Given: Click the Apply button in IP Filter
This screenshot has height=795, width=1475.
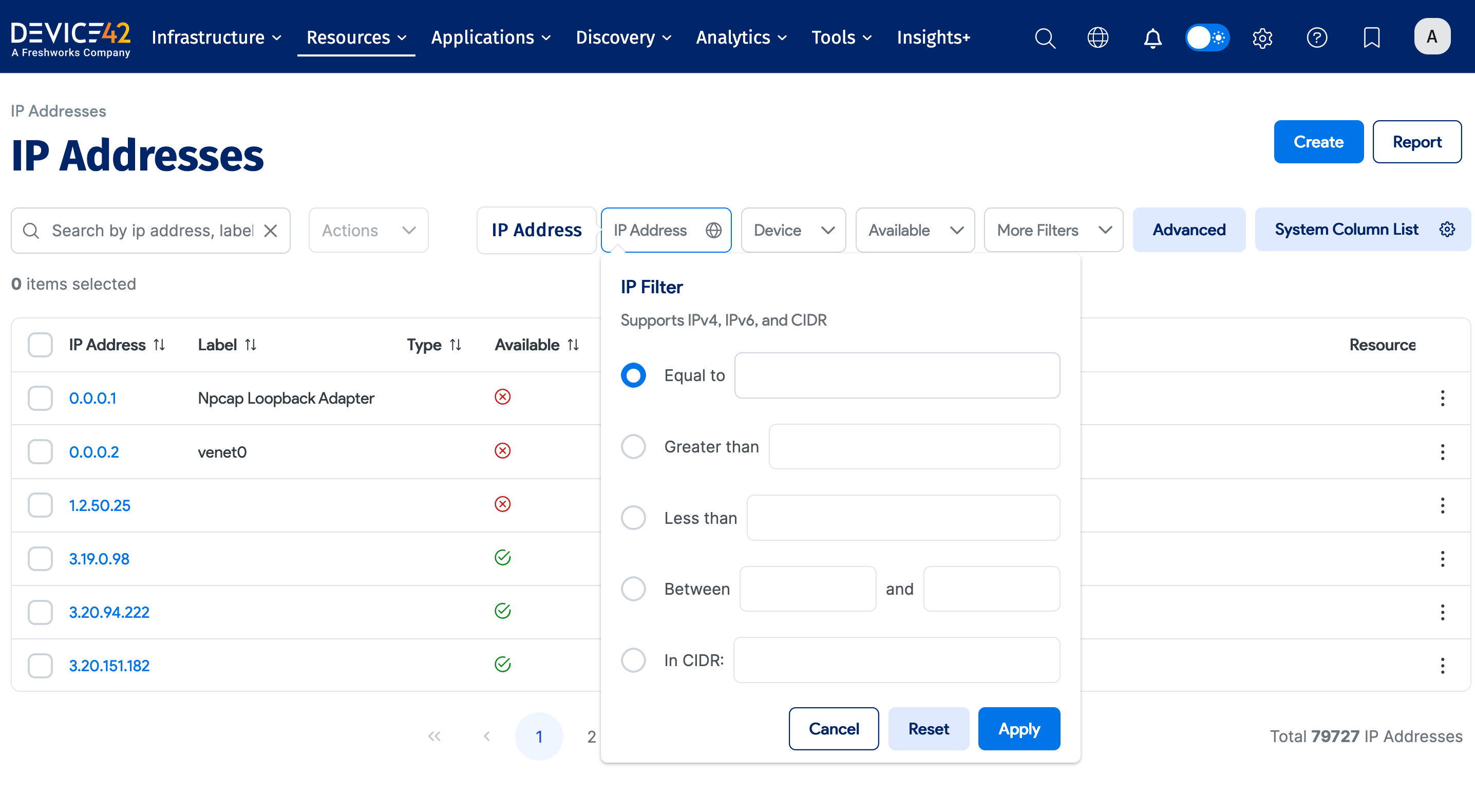Looking at the screenshot, I should pos(1018,729).
